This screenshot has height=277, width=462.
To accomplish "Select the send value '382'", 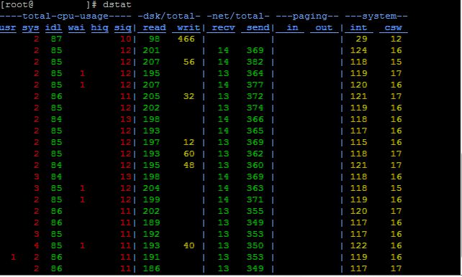I will [x=255, y=62].
